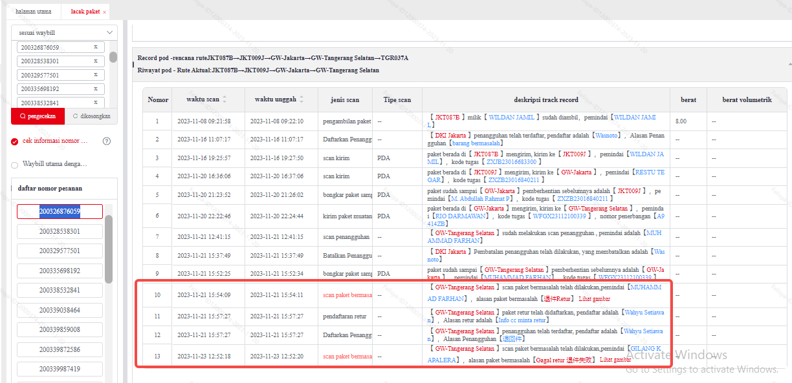This screenshot has width=792, height=383.
Task: Collapse the Record pod route panel arrow
Action: 789,65
